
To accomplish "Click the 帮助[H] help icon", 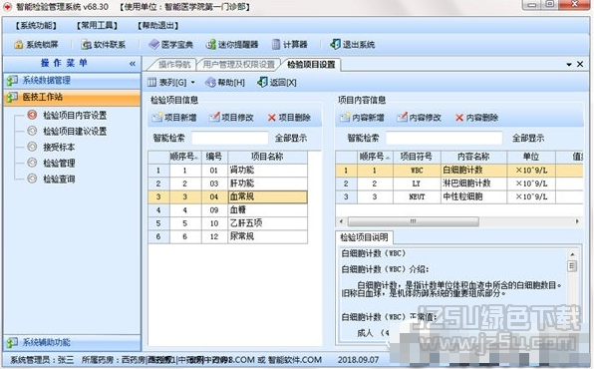I will pyautogui.click(x=210, y=82).
